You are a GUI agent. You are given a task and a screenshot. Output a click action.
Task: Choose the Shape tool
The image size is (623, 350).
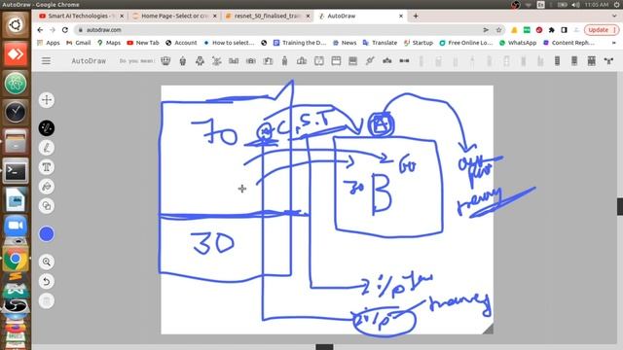click(47, 205)
